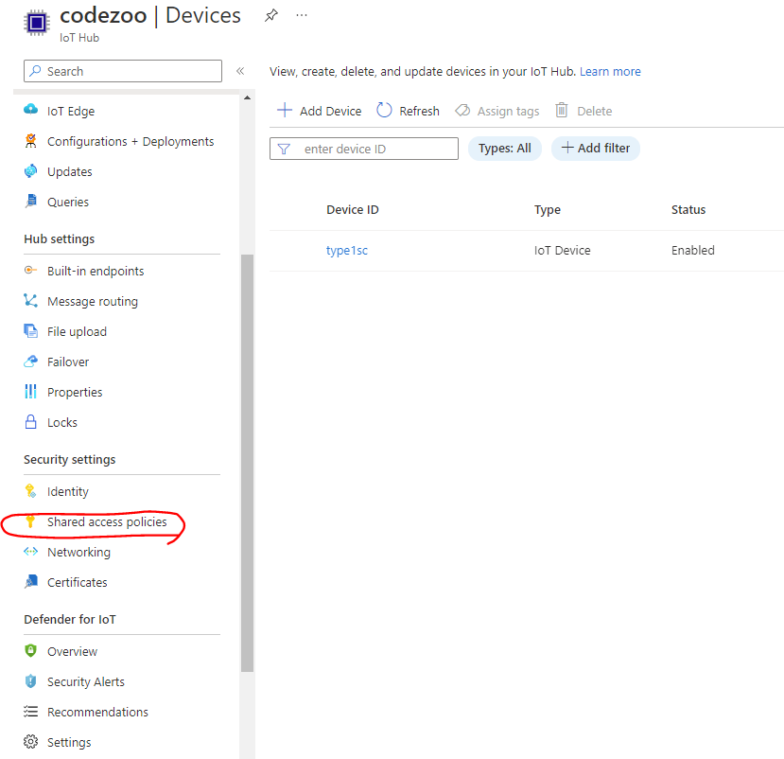Collapse the sidebar with double chevron
This screenshot has height=759, width=784.
240,71
